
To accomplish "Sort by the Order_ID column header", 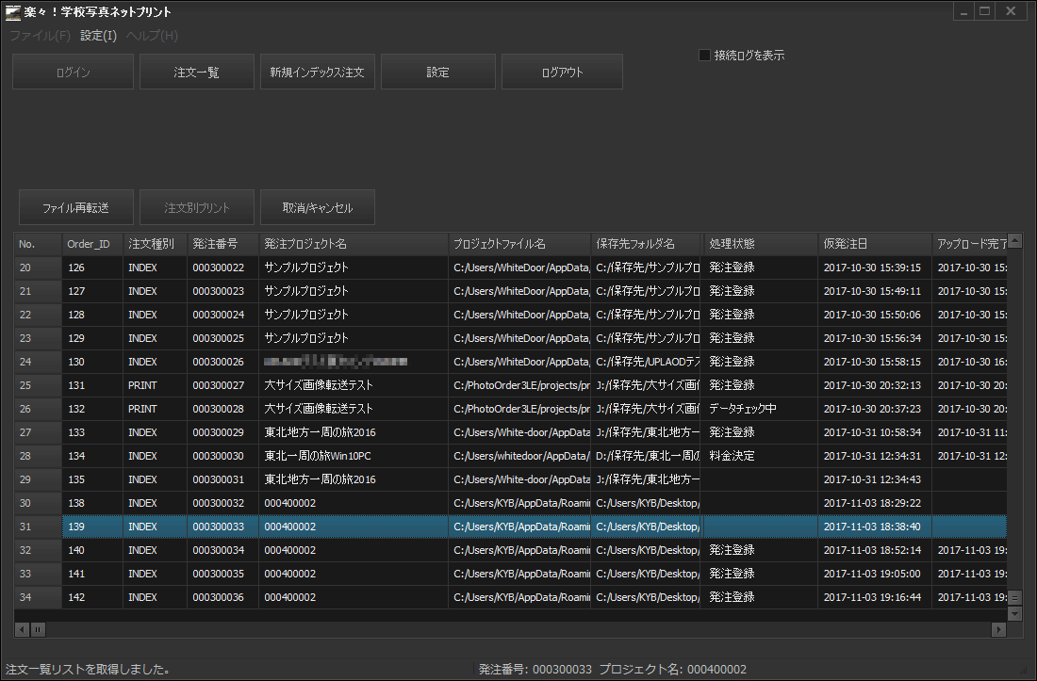I will click(x=92, y=244).
